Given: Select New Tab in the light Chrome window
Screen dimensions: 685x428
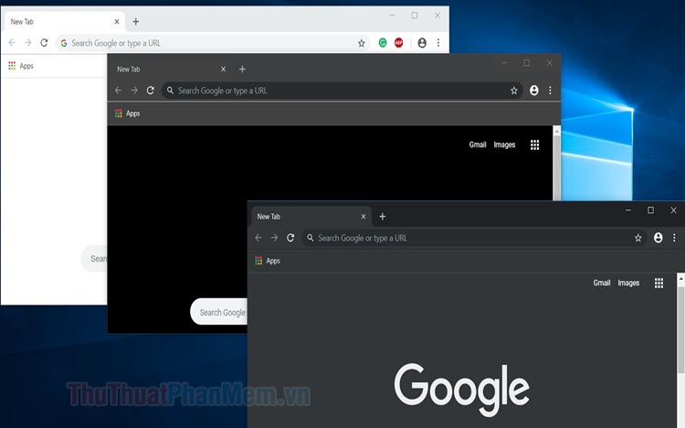Looking at the screenshot, I should [65, 21].
